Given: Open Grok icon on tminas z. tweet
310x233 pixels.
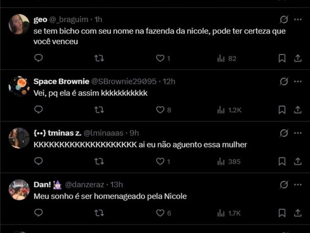Looking at the screenshot, I should (x=284, y=133).
